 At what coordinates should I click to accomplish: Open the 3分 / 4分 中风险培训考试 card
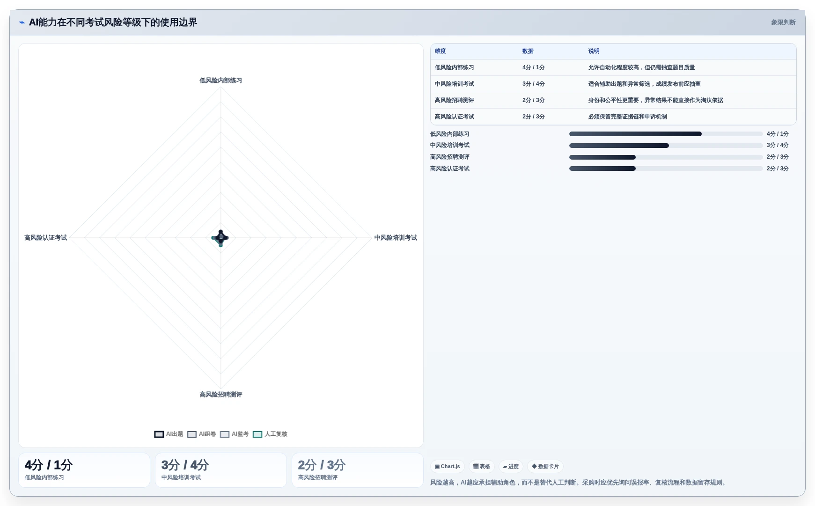[221, 470]
